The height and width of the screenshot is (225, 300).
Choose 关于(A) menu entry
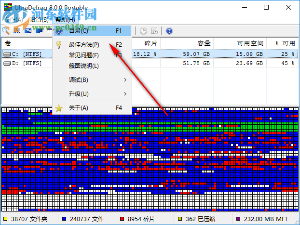coord(92,108)
